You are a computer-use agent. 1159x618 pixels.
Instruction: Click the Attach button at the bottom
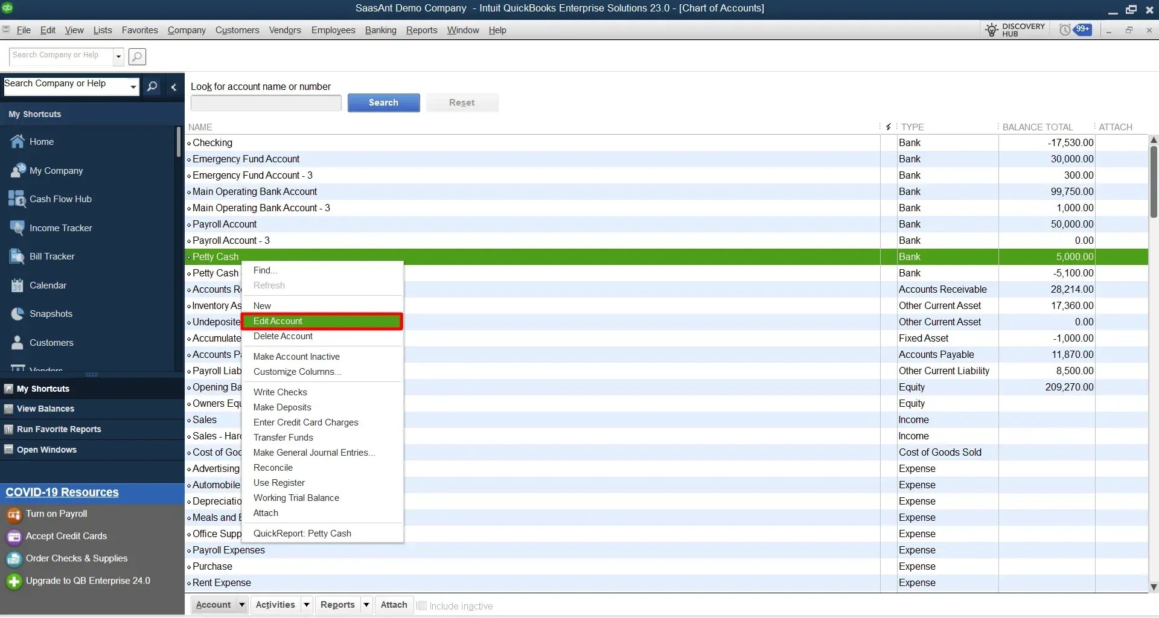click(394, 605)
